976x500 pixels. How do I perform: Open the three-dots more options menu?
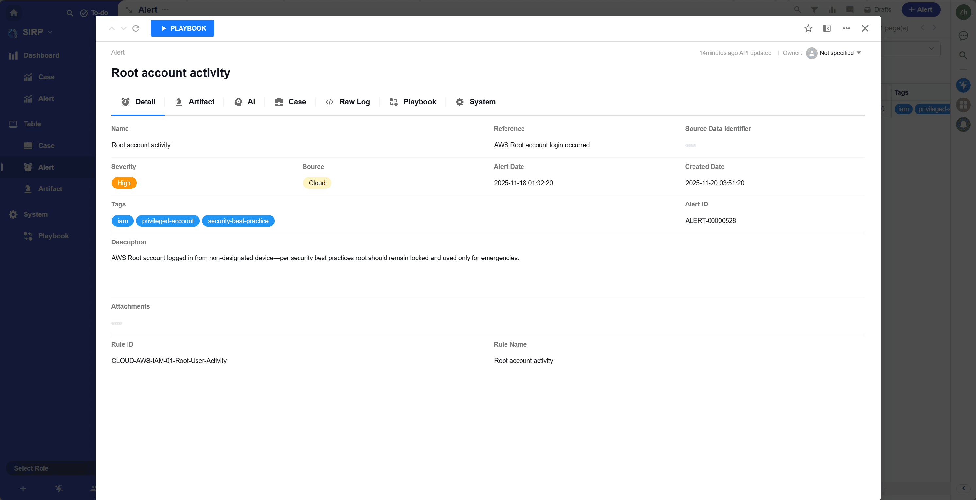pos(846,28)
